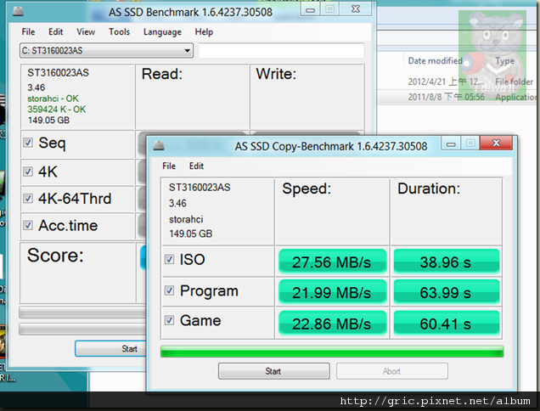
Task: Click the ISO speed result 27.56 MB/s
Action: (x=332, y=262)
